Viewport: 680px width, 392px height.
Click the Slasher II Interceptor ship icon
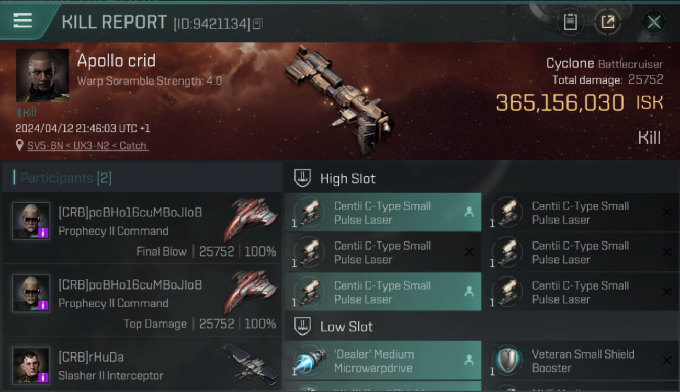(250, 362)
